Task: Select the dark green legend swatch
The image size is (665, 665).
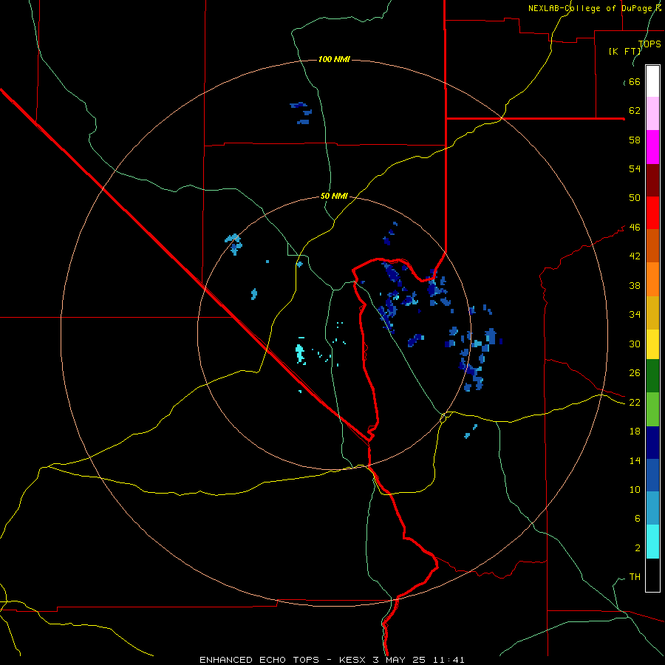Action: click(x=652, y=376)
